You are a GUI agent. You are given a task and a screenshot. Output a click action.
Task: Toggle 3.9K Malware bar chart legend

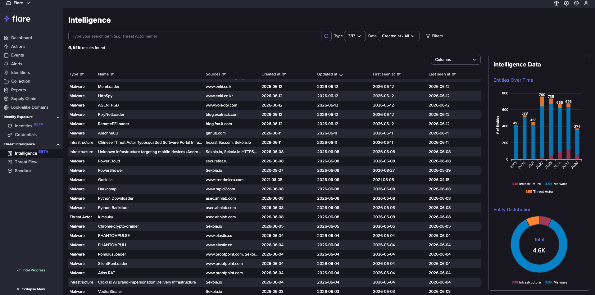click(x=556, y=184)
